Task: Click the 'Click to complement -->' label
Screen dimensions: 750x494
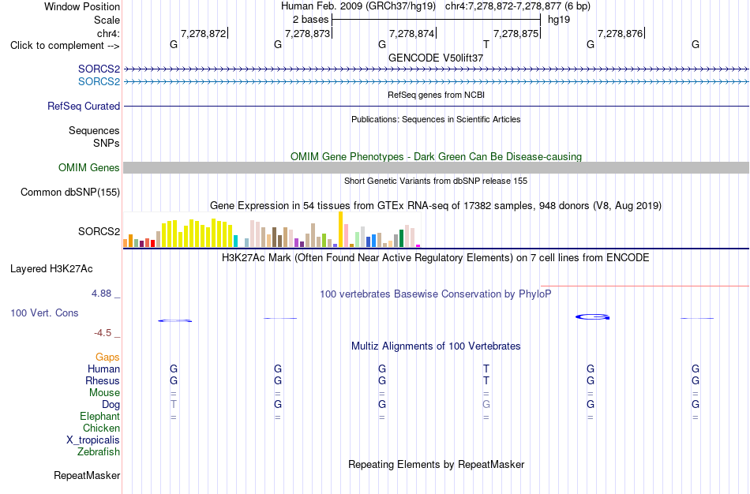Action: coord(65,46)
